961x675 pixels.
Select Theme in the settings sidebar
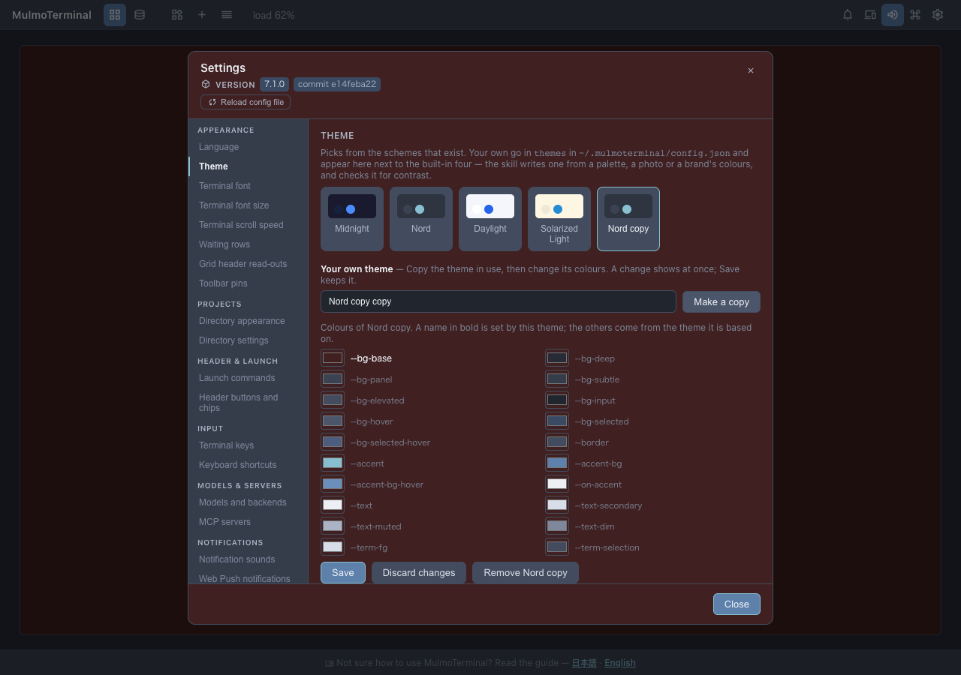[248, 166]
